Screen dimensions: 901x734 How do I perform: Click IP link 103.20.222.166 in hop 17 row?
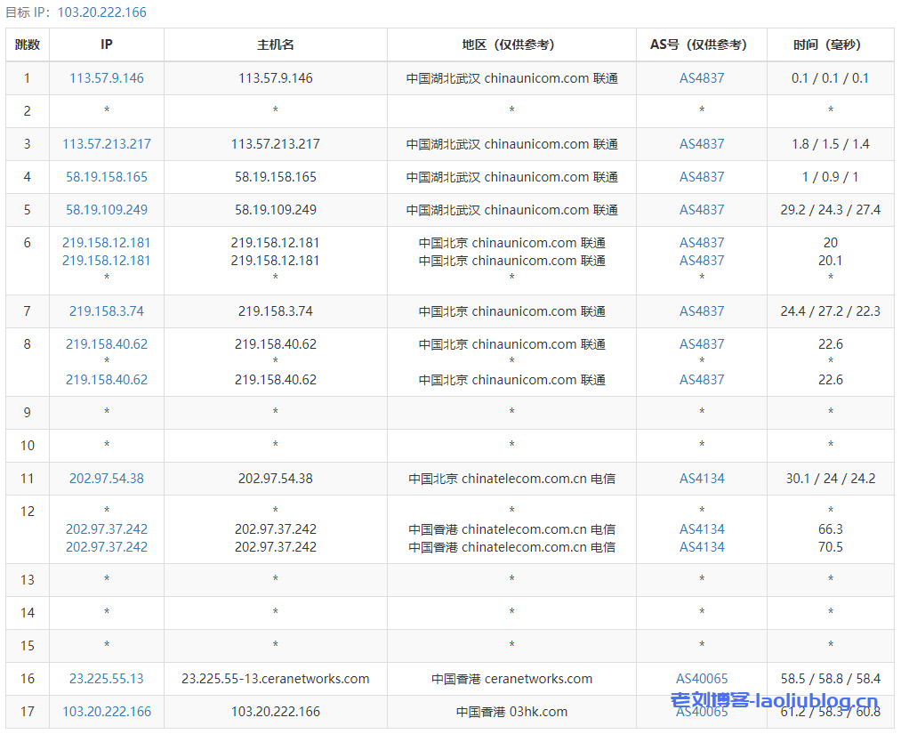point(107,712)
